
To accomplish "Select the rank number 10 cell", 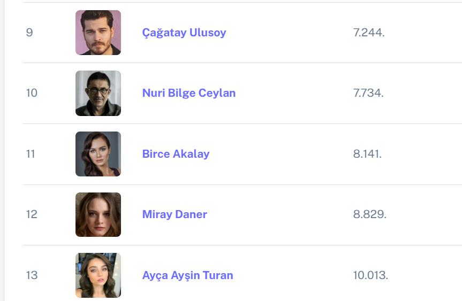I will point(32,93).
